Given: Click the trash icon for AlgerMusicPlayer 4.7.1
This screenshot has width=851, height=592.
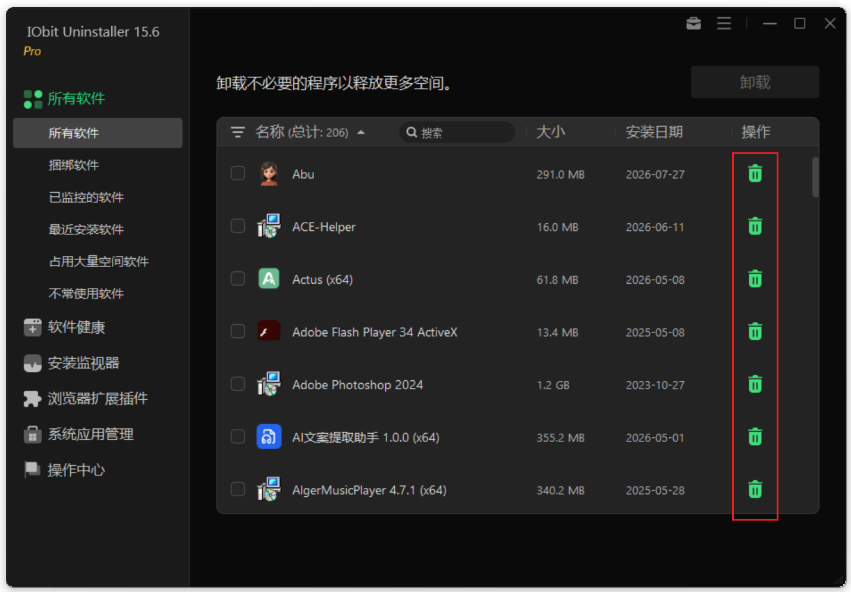Looking at the screenshot, I should click(x=755, y=489).
